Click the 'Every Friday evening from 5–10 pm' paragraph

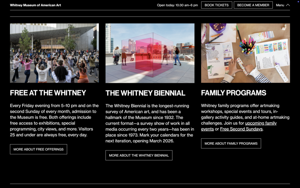coord(54,120)
